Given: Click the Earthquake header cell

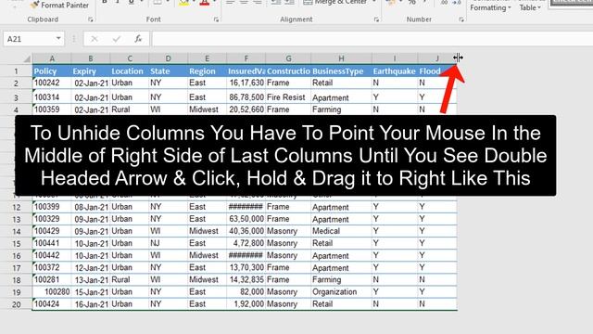Looking at the screenshot, I should pyautogui.click(x=395, y=71).
